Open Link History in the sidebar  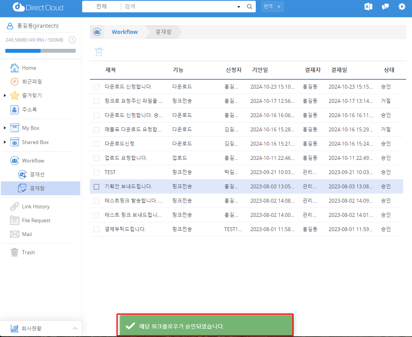(35, 206)
